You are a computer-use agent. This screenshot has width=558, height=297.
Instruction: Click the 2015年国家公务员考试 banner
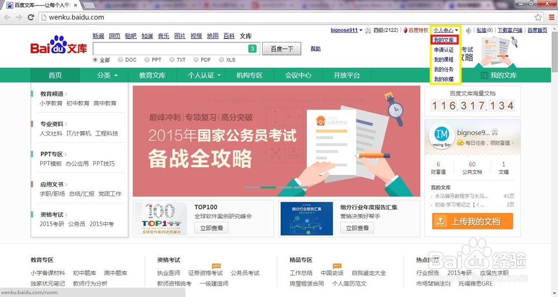277,141
